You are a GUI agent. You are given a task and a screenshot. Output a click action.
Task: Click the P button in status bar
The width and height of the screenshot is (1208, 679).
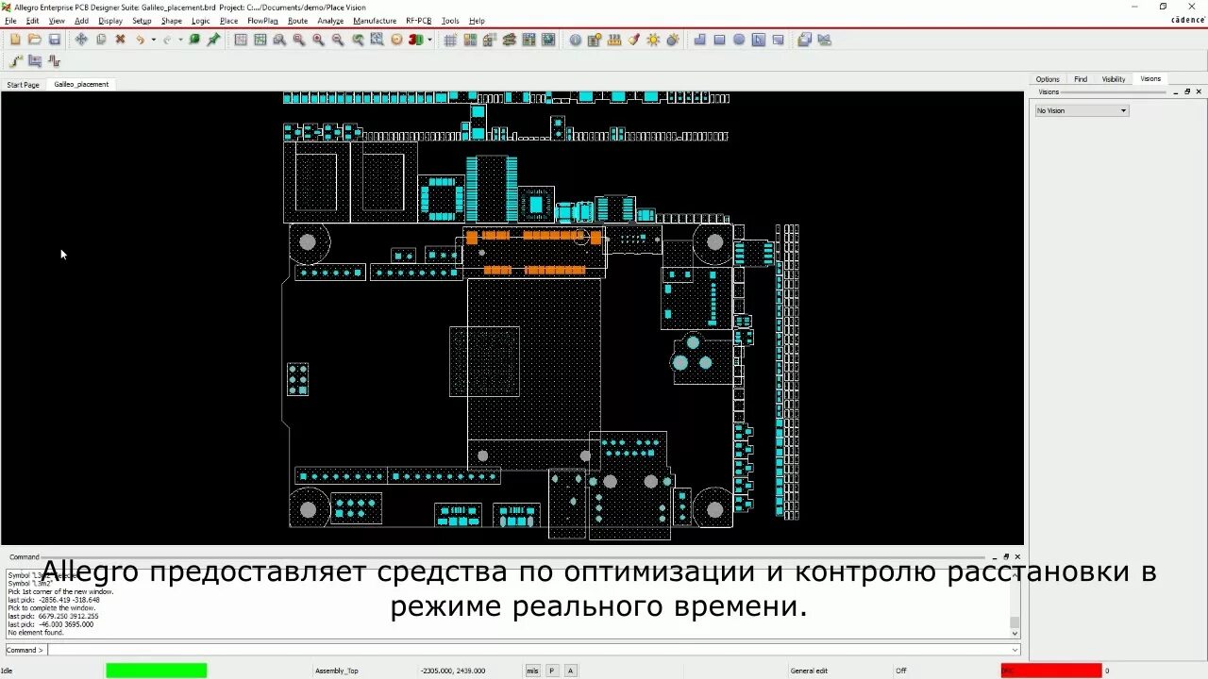tap(552, 671)
